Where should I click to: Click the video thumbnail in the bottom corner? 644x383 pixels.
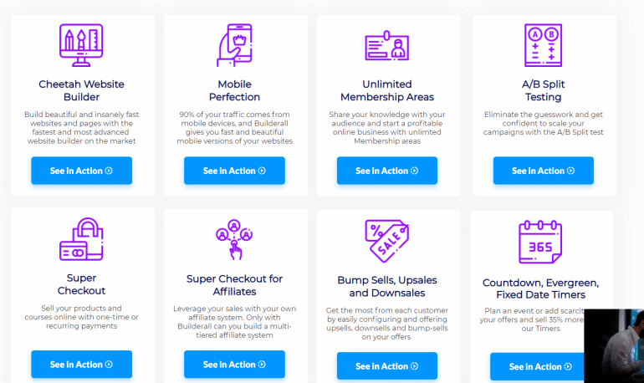click(613, 345)
